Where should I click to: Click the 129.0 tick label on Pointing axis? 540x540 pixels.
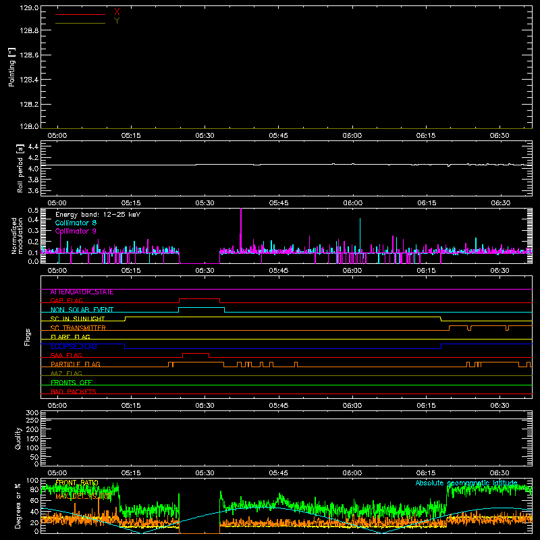click(29, 8)
